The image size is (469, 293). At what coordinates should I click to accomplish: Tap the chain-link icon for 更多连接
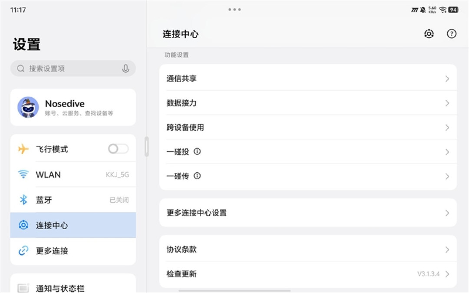(23, 250)
